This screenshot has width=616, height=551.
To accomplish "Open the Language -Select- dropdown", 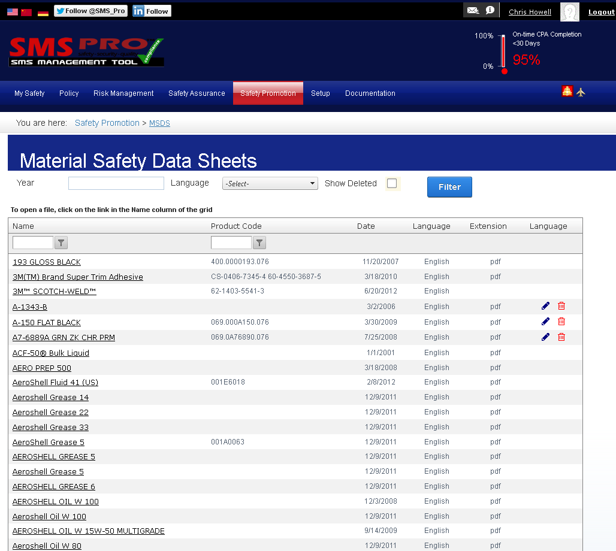I will 270,183.
